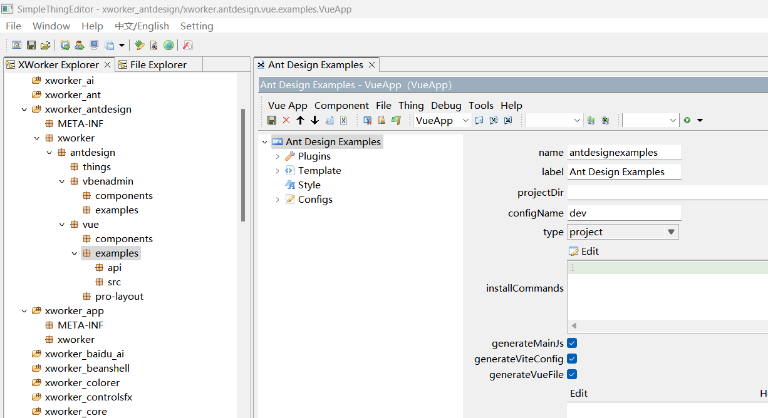The height and width of the screenshot is (418, 768).
Task: Click the empty projectDir input field
Action: coord(667,193)
